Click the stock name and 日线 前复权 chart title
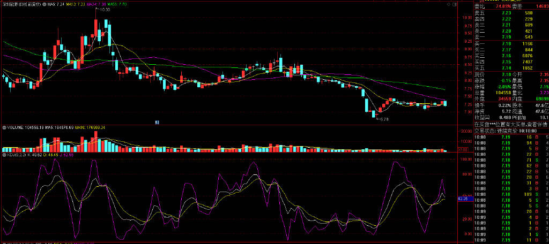Screen dimensions: 549x244 [x=21, y=4]
